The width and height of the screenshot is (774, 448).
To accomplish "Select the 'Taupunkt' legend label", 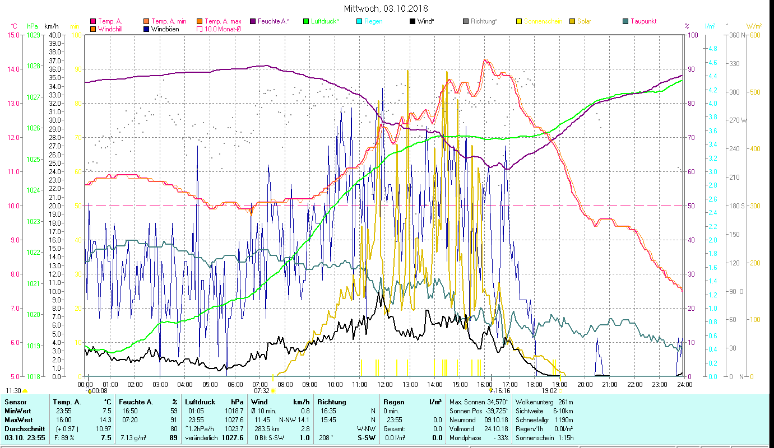I will tap(643, 21).
